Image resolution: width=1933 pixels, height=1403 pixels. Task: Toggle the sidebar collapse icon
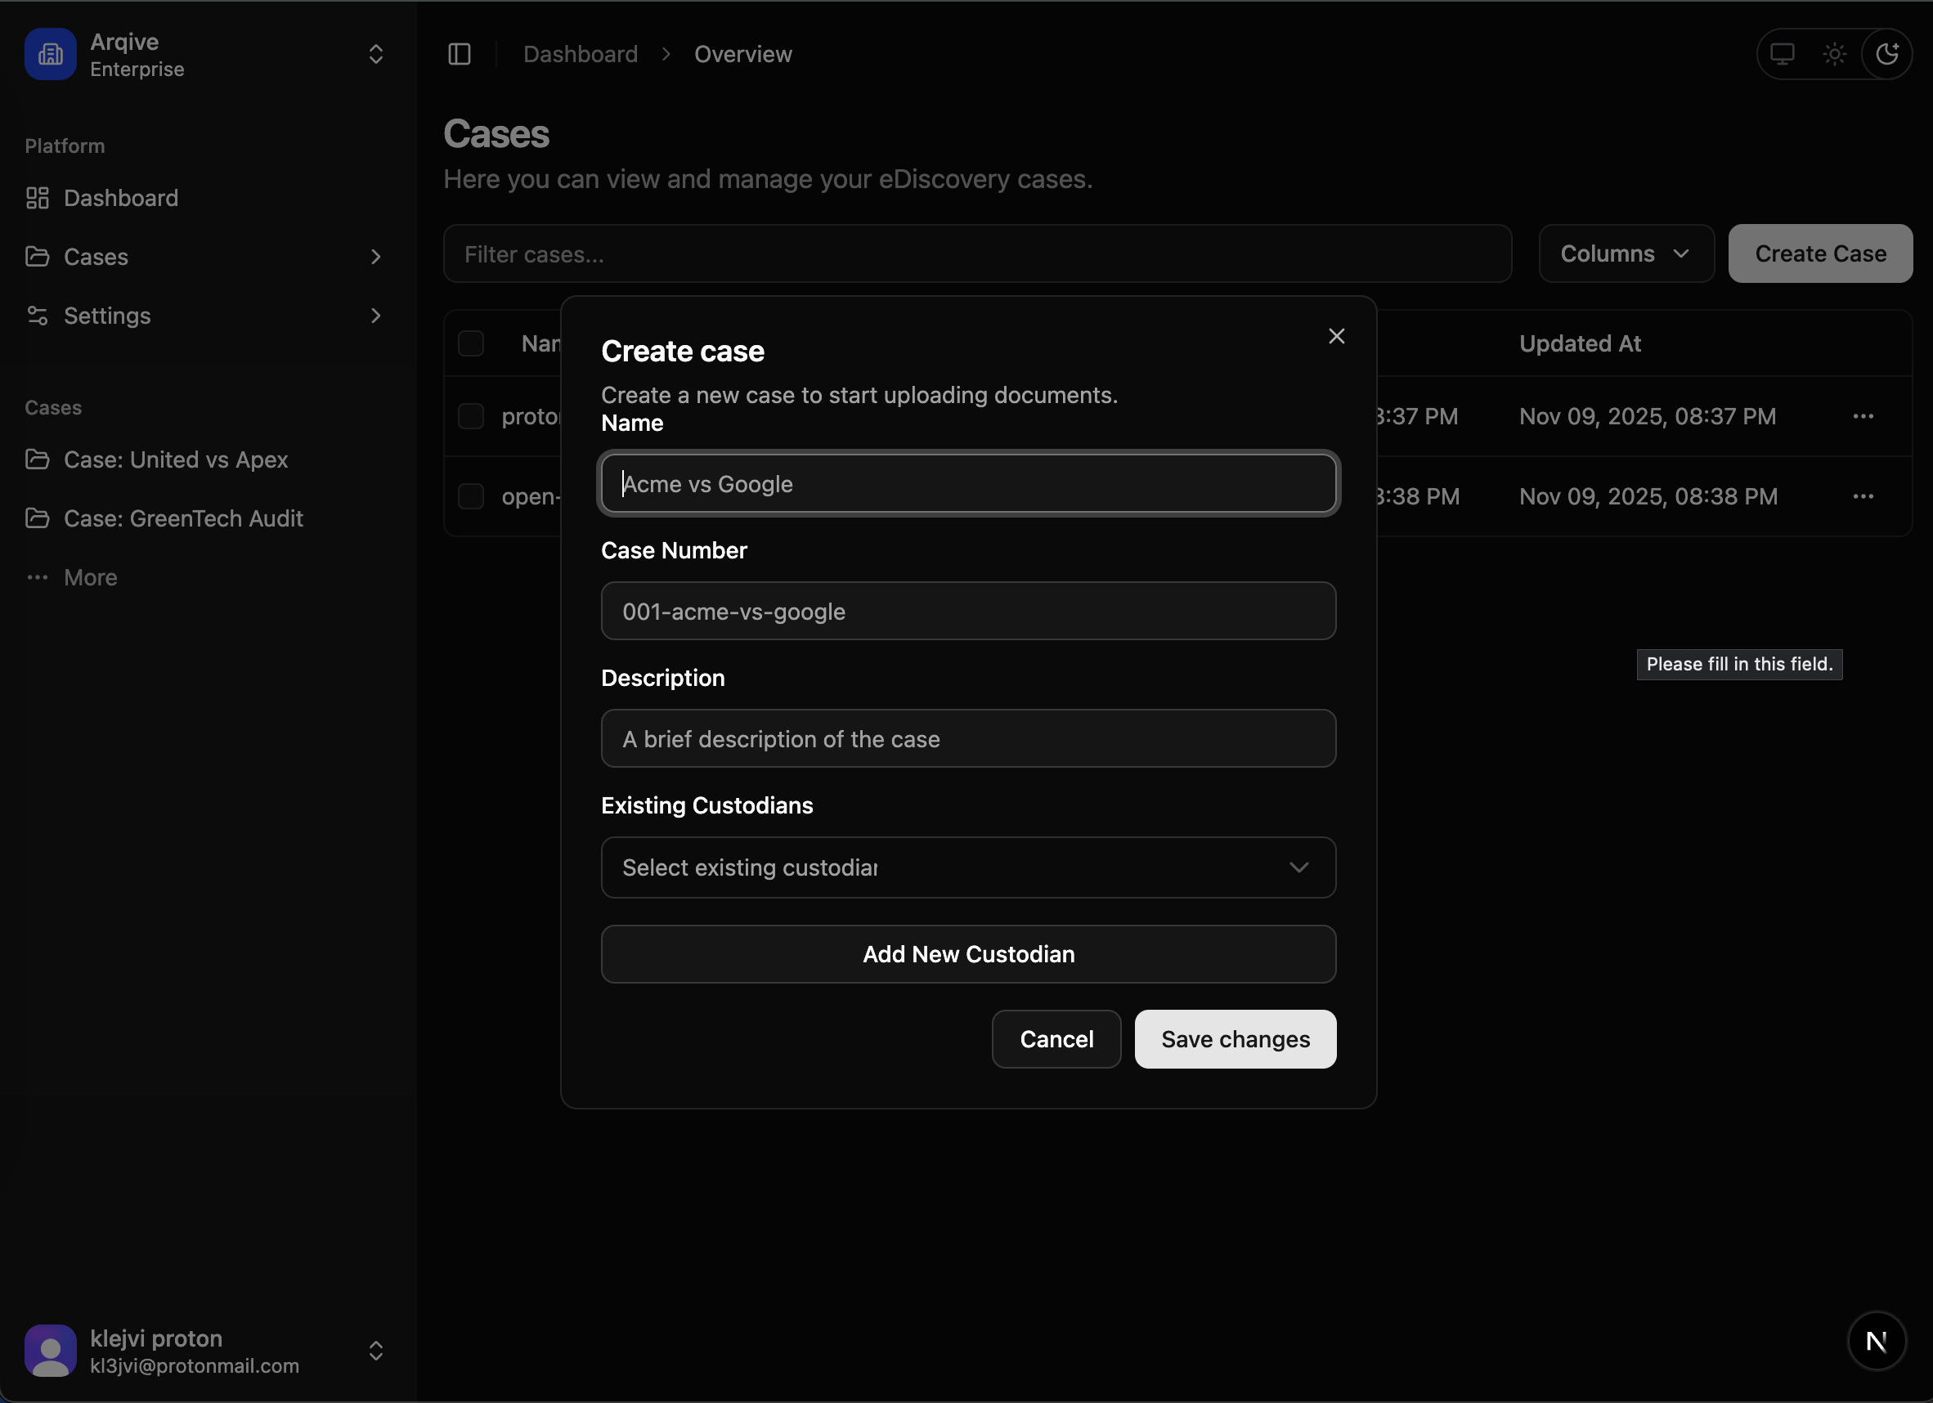[460, 54]
